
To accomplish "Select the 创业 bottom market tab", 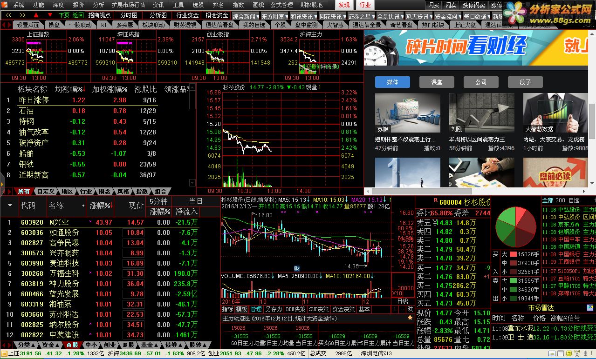I will pyautogui.click(x=110, y=345).
